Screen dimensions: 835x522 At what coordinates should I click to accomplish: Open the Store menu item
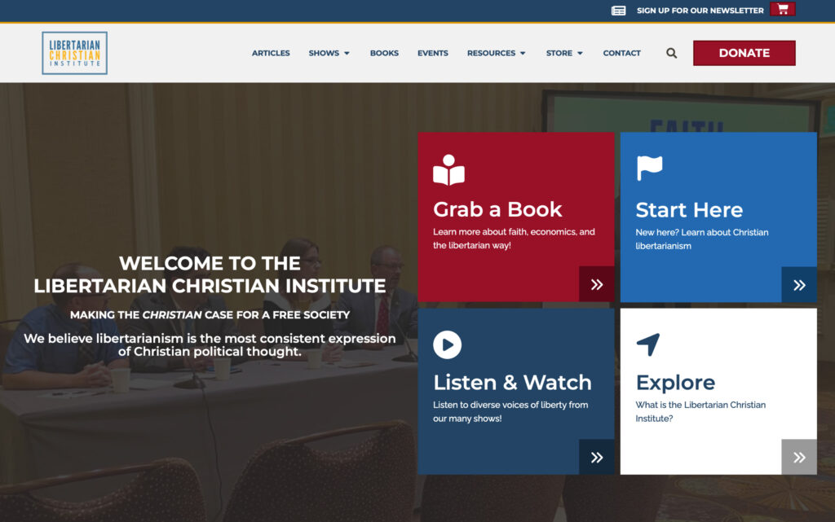tap(559, 53)
